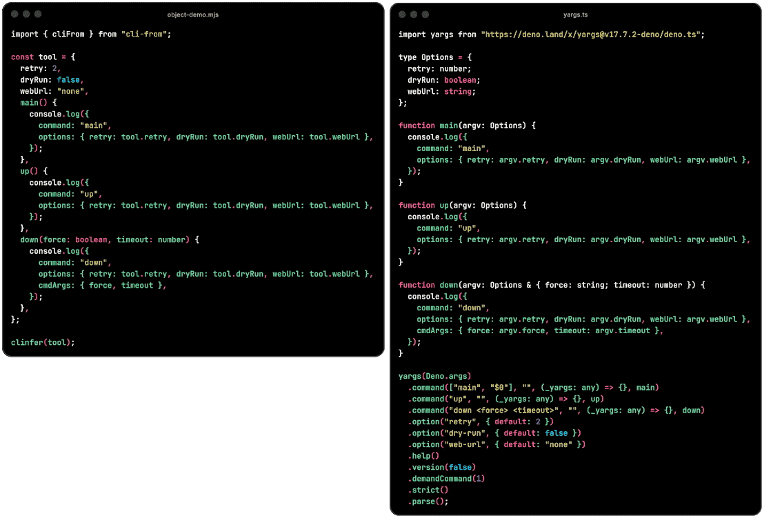Click the .help() method call

click(x=423, y=456)
